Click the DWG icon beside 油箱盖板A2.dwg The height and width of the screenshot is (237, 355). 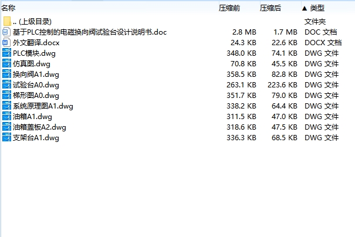coord(6,127)
